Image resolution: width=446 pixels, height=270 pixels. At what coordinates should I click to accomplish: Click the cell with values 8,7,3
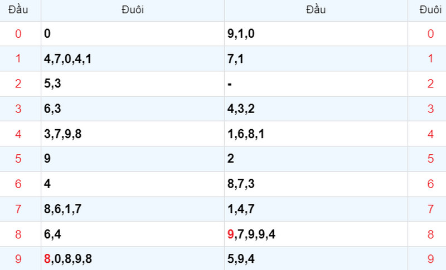pos(316,184)
